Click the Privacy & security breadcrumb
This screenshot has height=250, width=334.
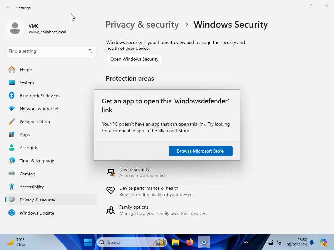click(142, 25)
